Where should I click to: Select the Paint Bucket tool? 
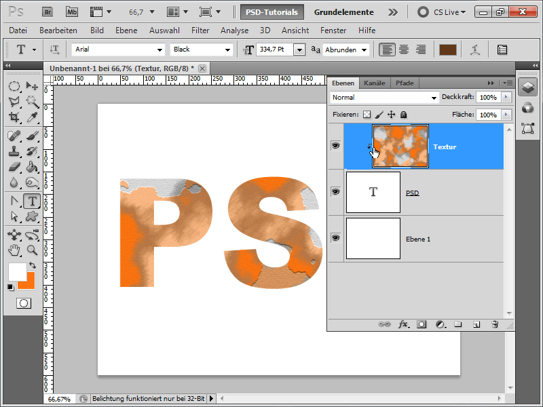(32, 167)
